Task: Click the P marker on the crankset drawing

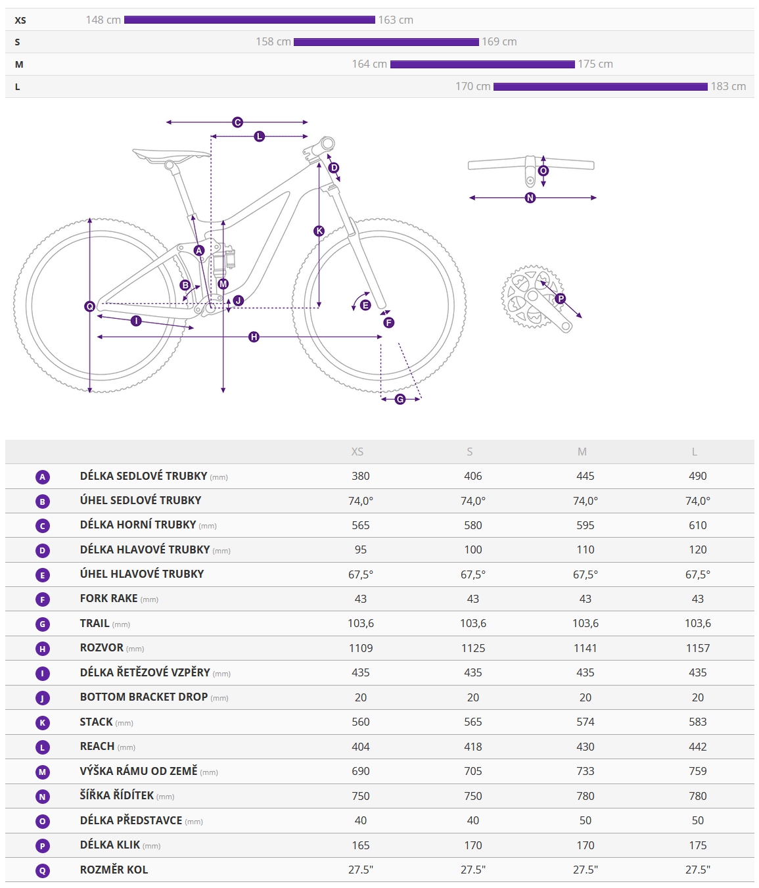Action: [x=560, y=298]
